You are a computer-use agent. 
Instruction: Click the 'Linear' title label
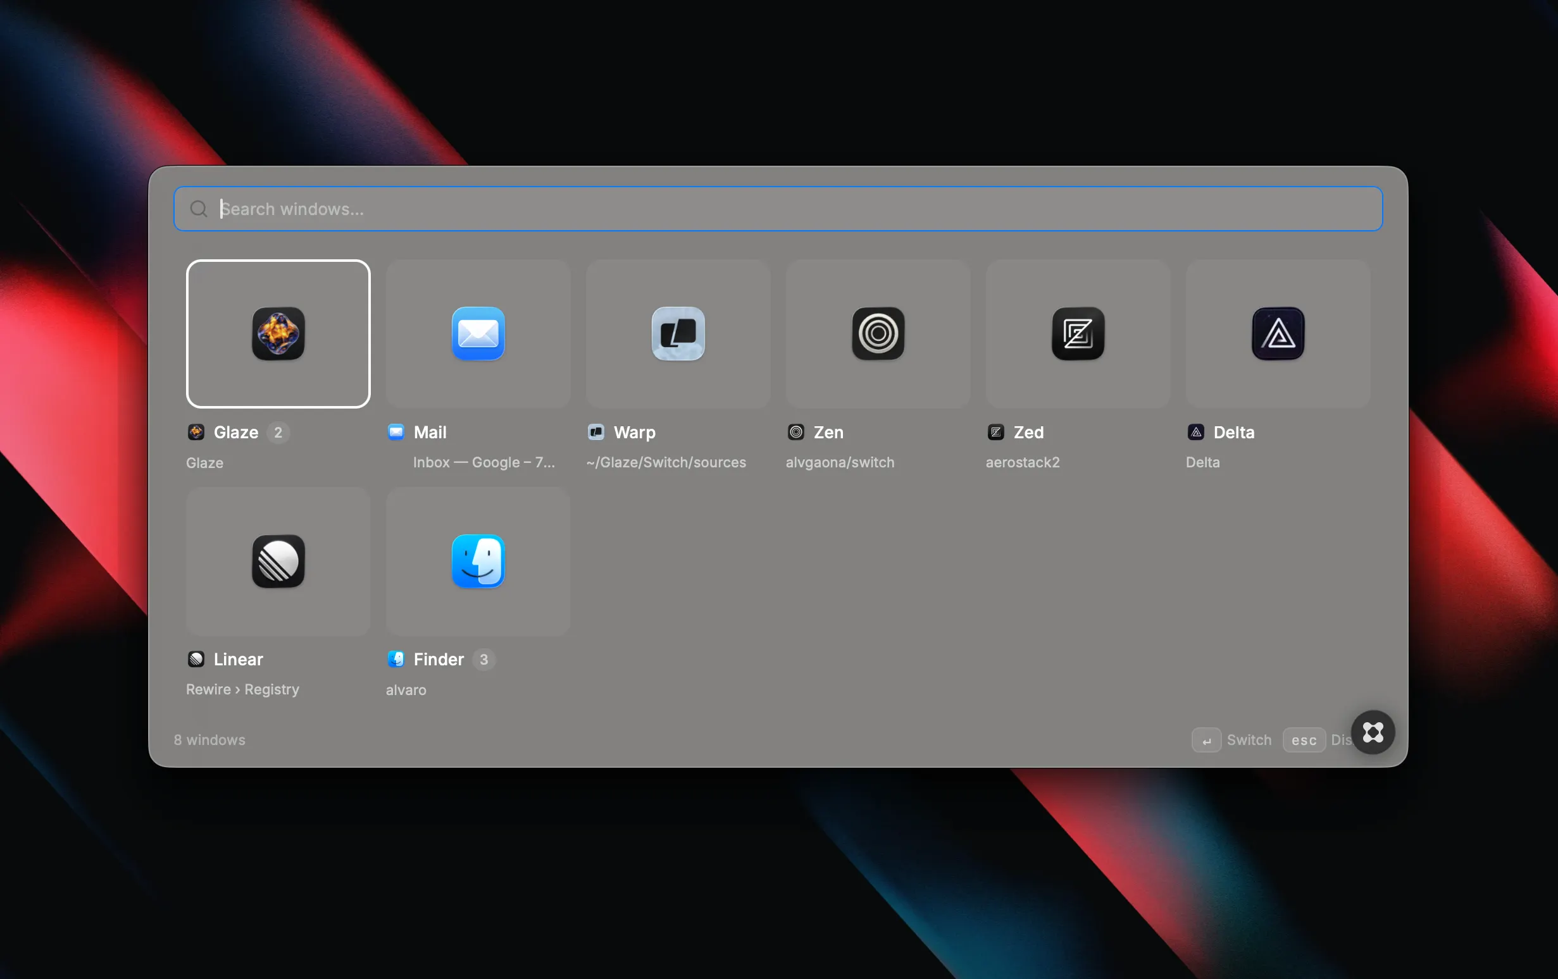(238, 659)
